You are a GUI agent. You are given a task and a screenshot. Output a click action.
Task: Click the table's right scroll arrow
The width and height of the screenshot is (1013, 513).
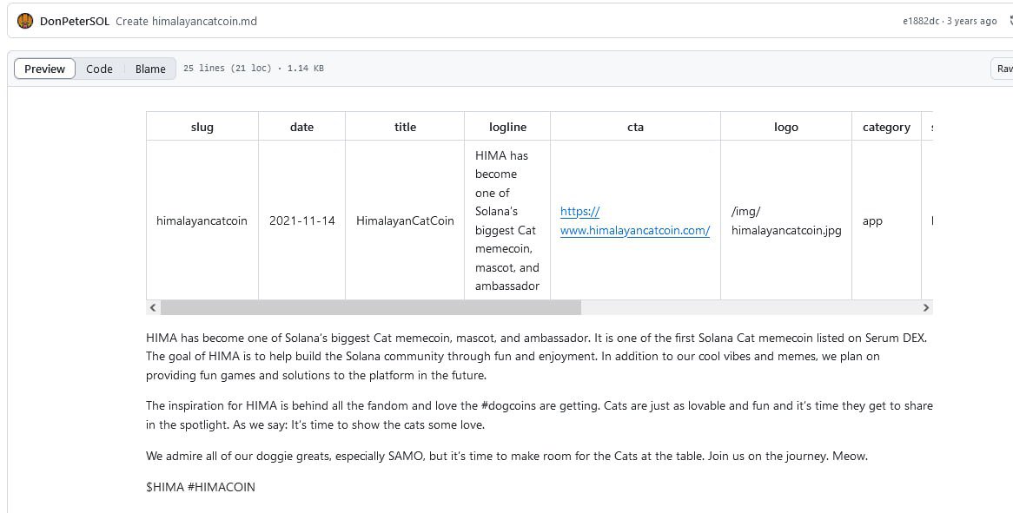[x=926, y=308]
